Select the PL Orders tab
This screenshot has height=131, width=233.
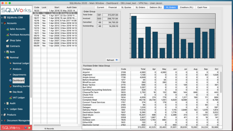pyautogui.click(x=171, y=7)
